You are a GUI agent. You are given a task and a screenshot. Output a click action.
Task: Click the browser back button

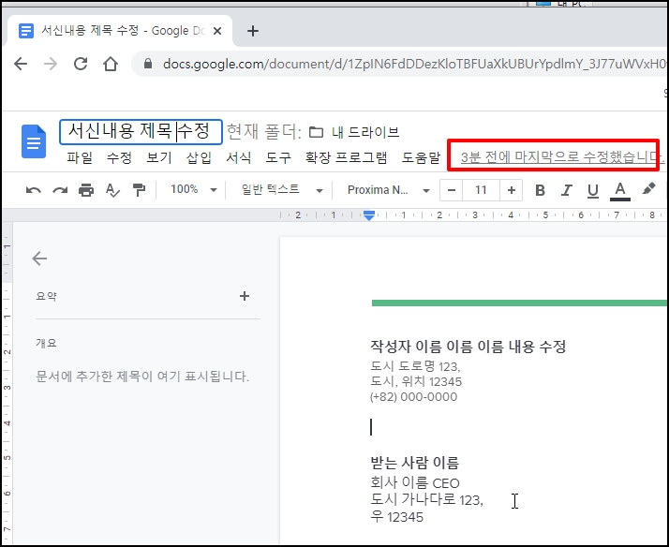[x=21, y=64]
